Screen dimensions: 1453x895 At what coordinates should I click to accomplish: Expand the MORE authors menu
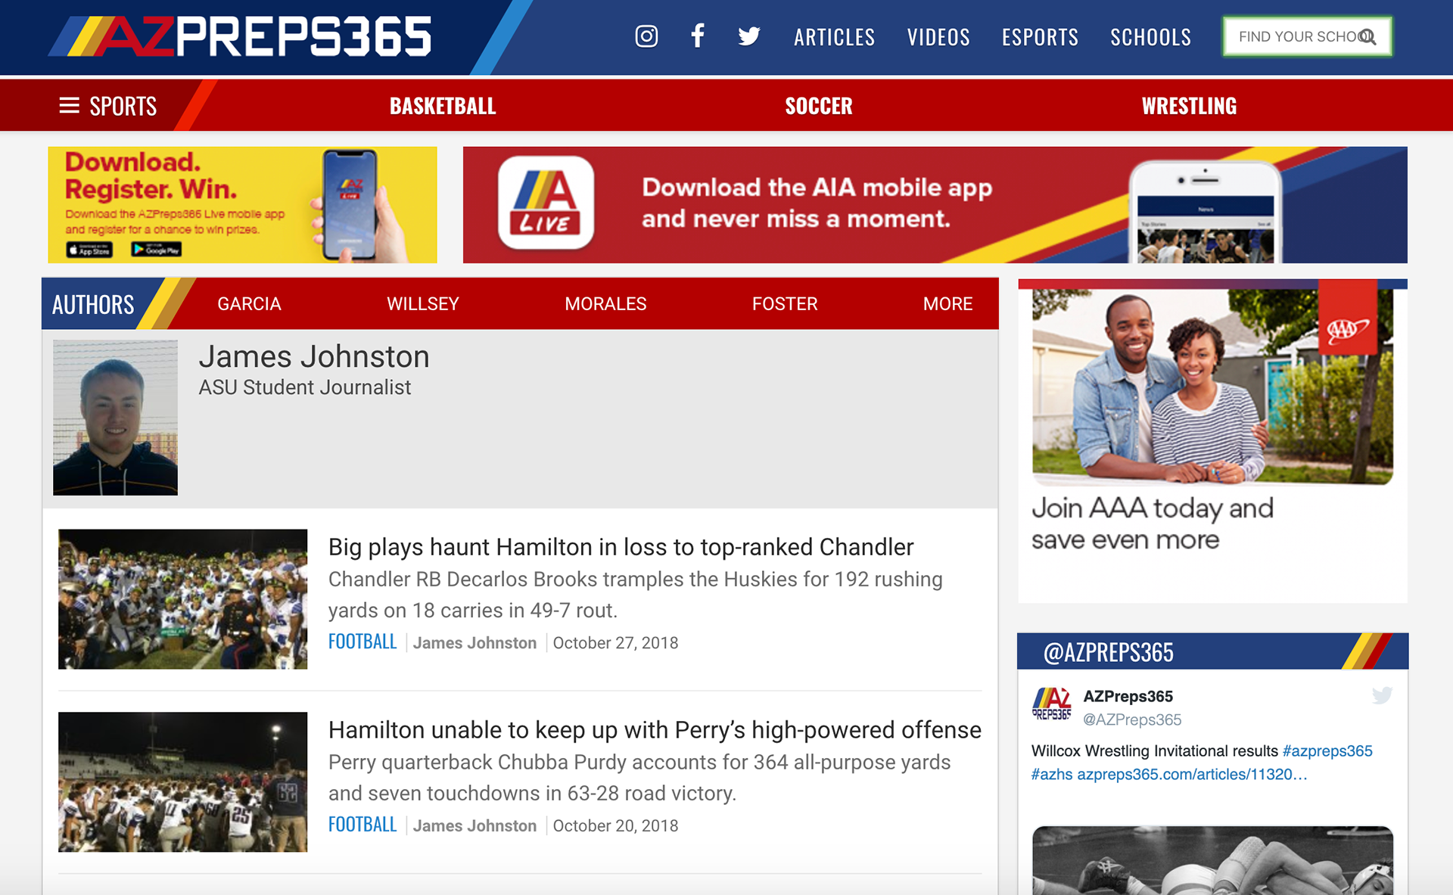(x=947, y=303)
